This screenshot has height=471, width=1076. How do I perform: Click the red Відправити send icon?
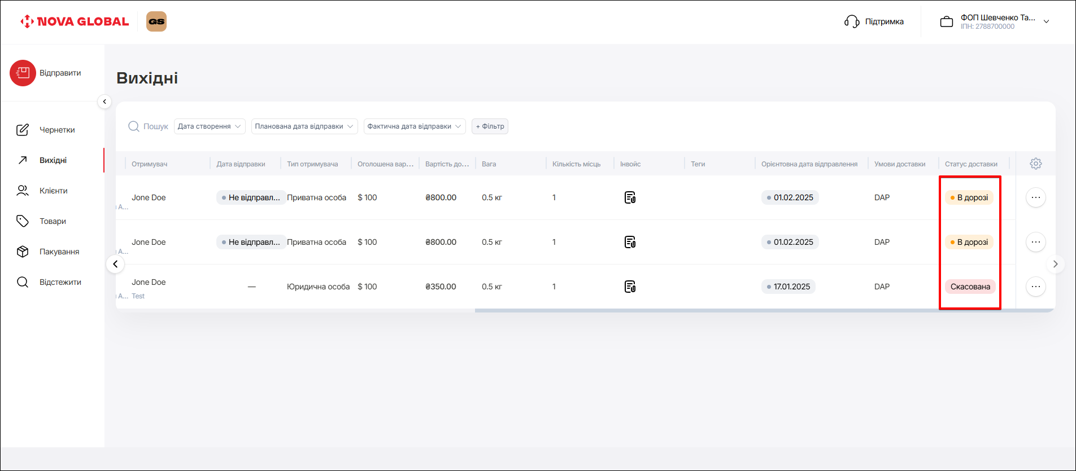[x=23, y=73]
